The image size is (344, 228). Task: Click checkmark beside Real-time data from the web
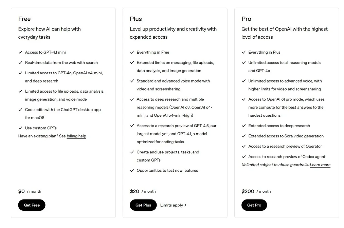(x=20, y=63)
